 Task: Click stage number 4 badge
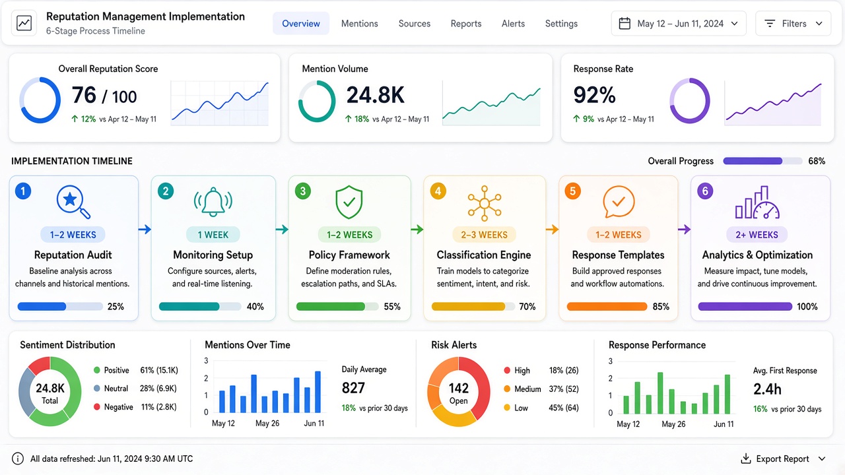click(x=438, y=191)
